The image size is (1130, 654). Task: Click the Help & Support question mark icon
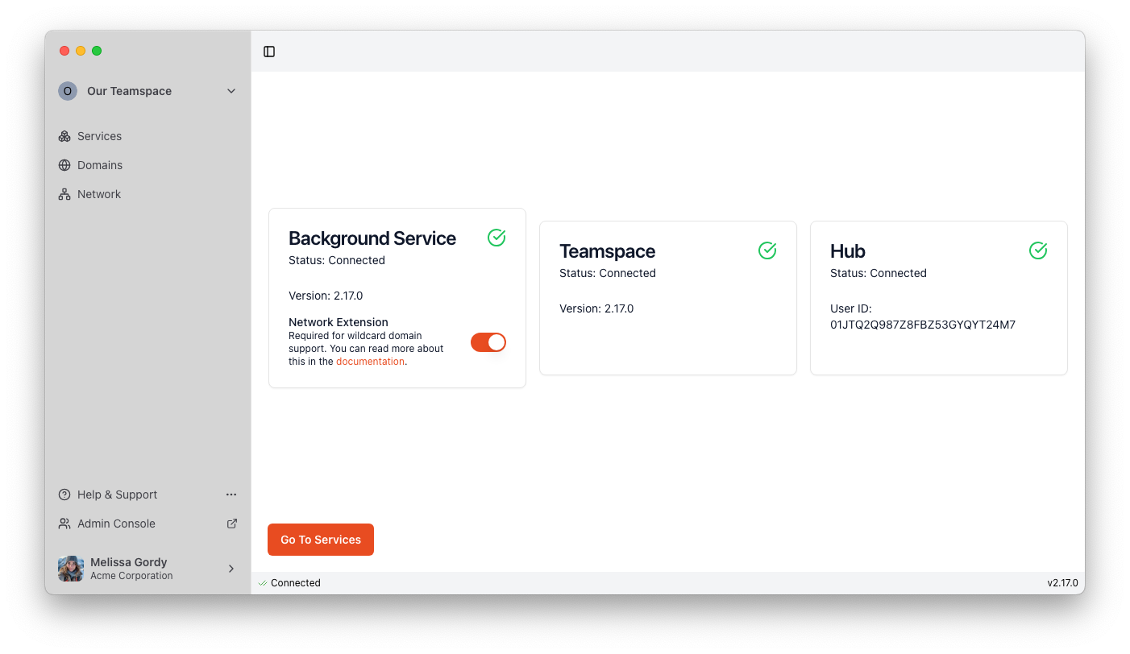tap(64, 494)
